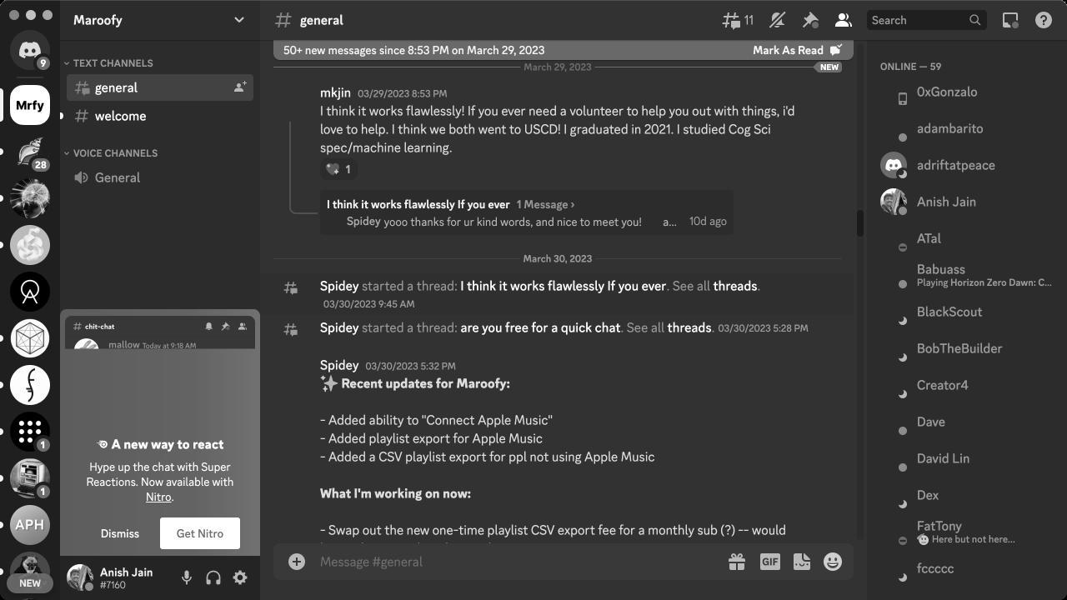Viewport: 1067px width, 600px height.
Task: Select member Dex
Action: click(967, 496)
